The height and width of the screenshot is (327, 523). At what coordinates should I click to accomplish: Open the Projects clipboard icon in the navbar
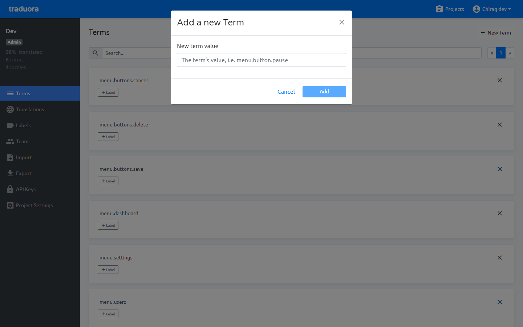click(x=439, y=9)
